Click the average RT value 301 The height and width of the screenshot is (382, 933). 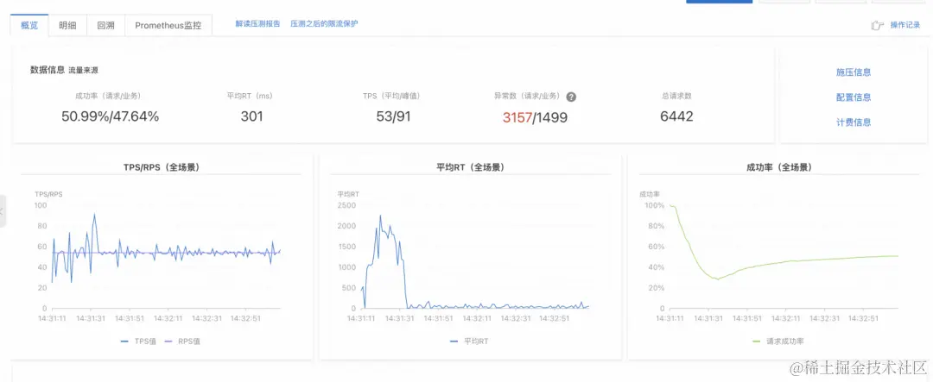click(251, 116)
